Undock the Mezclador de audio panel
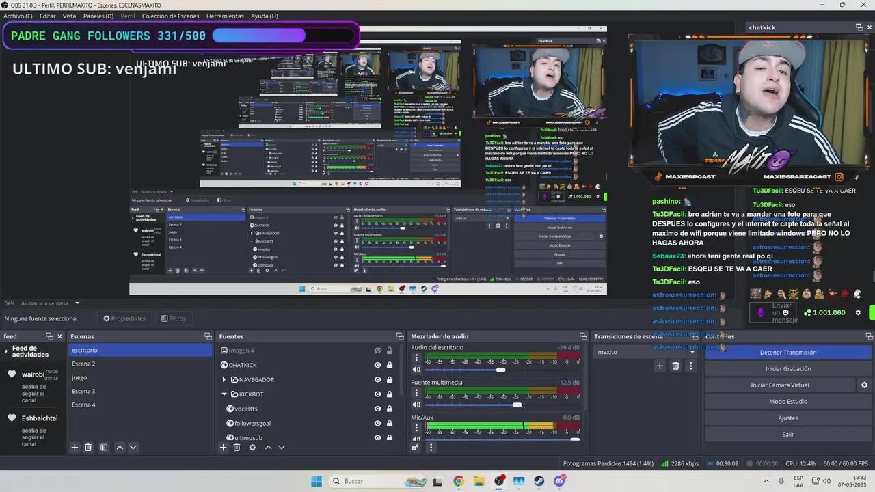Viewport: 875px width, 492px height. tap(583, 336)
